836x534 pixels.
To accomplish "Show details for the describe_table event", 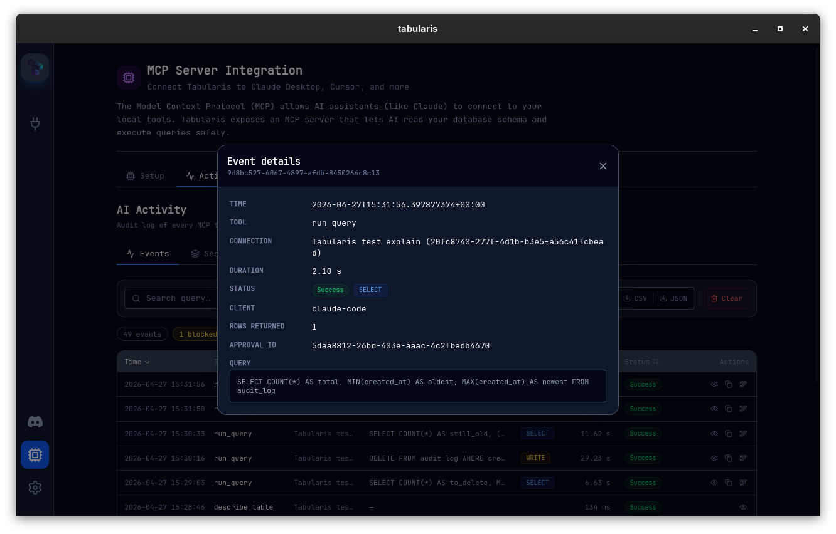I will click(x=743, y=507).
